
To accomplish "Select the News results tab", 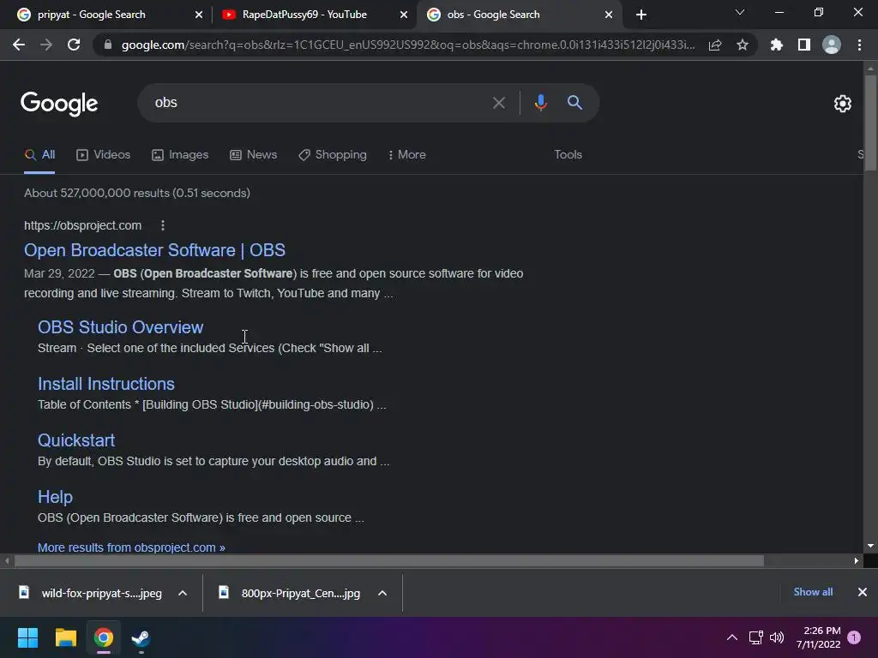I will coord(254,155).
